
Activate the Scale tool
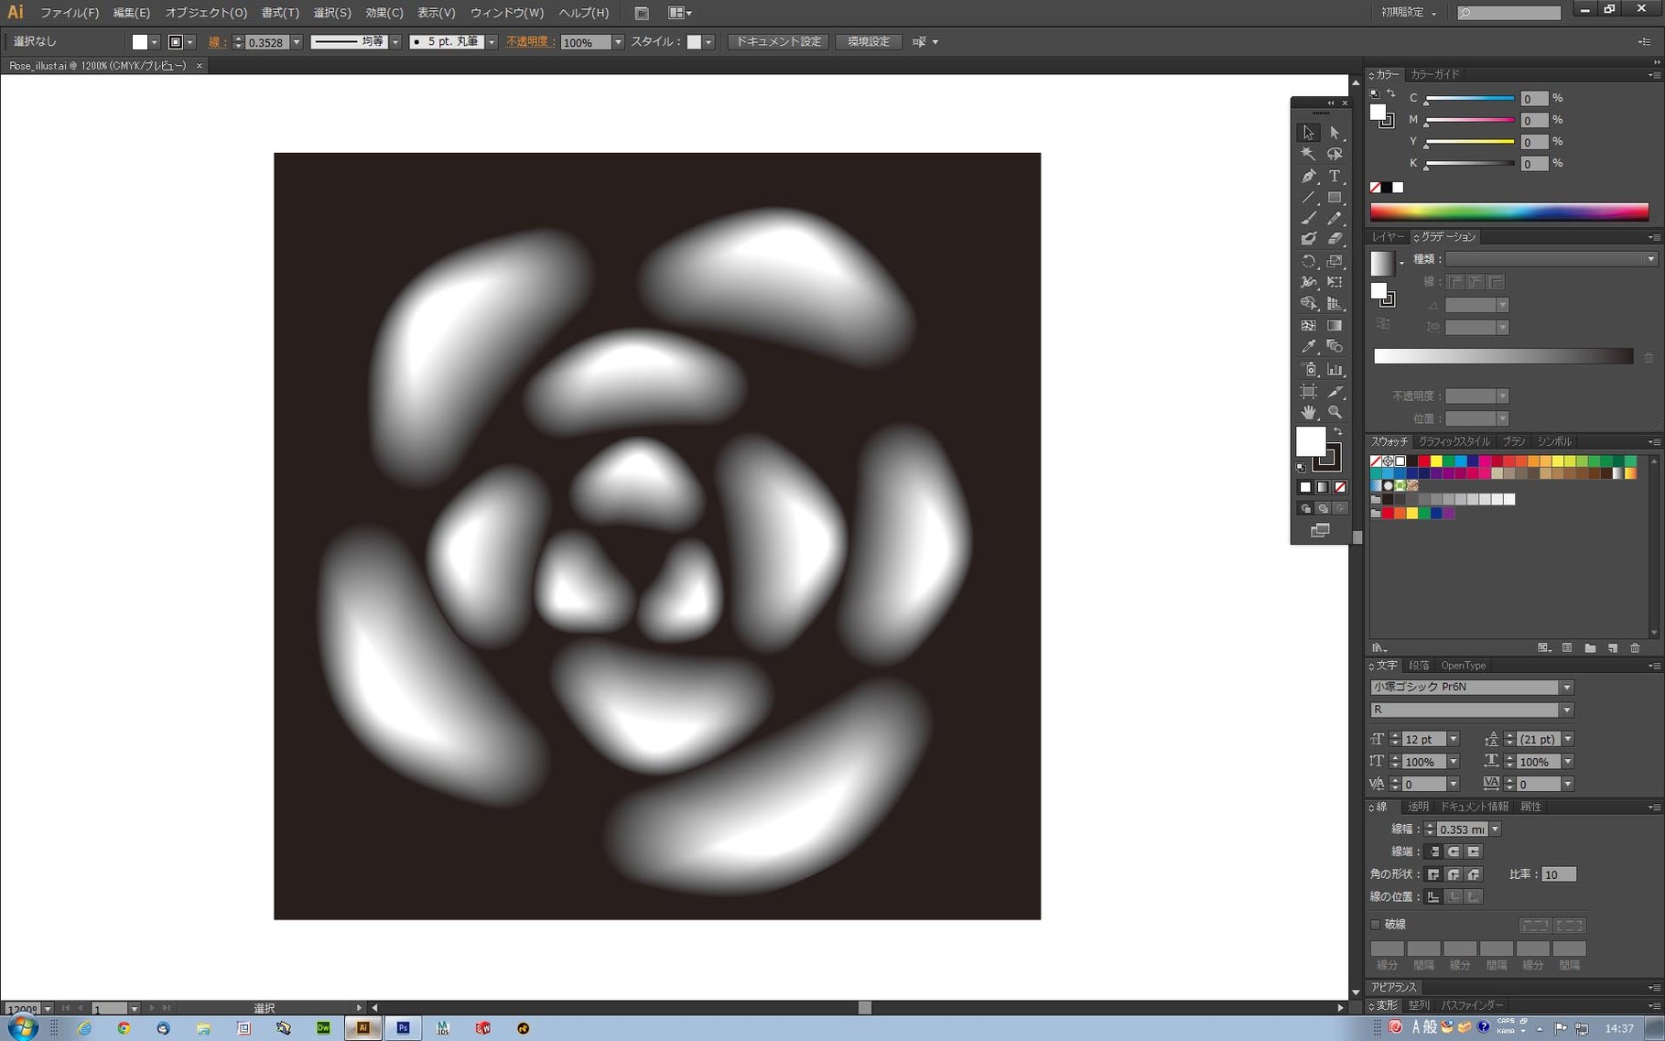(1335, 261)
